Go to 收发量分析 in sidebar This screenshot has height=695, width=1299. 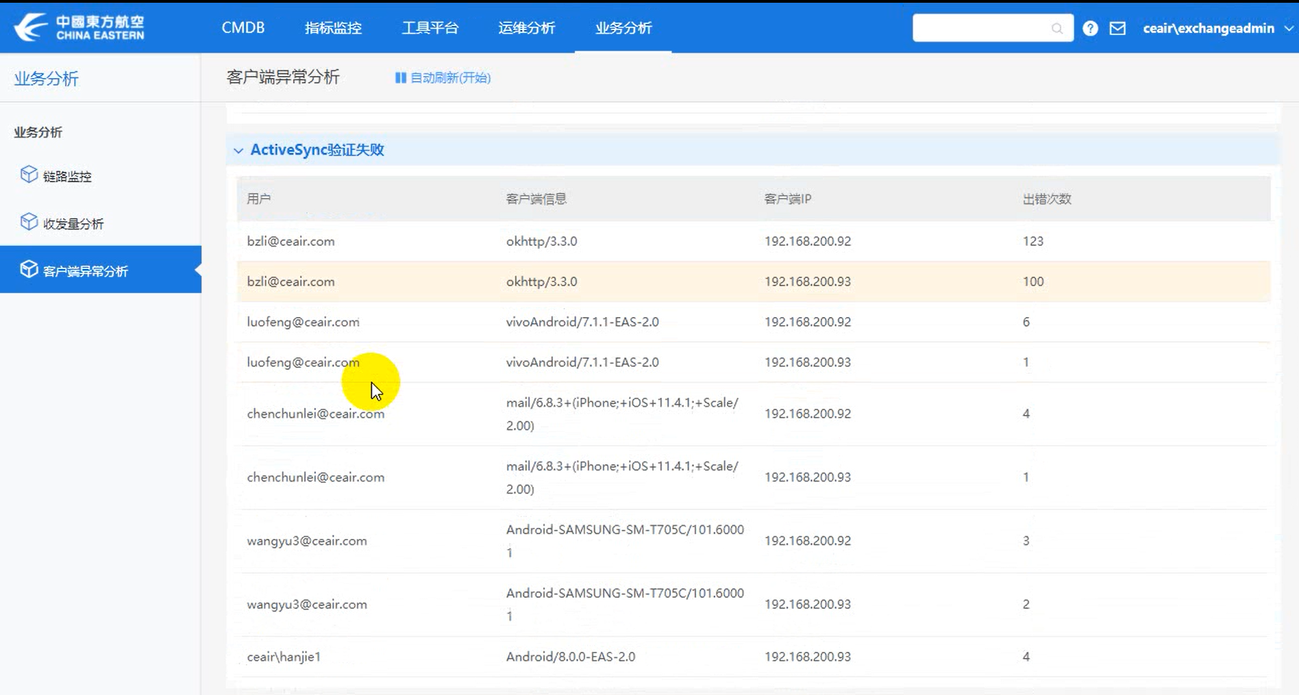(x=73, y=224)
